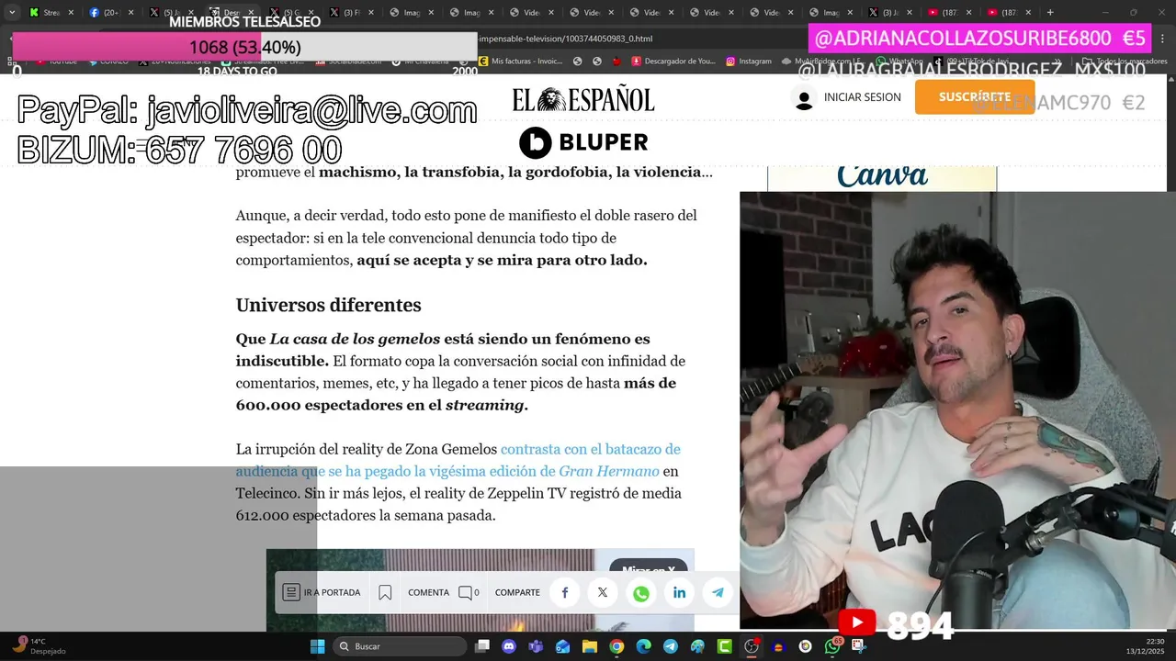The image size is (1176, 661).
Task: Open Camtasia from the taskbar
Action: click(x=724, y=646)
